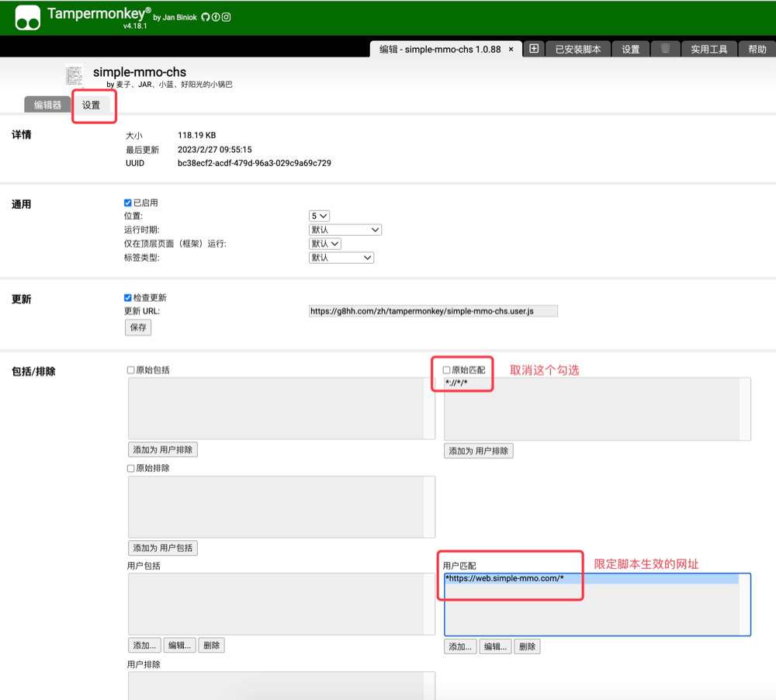Click 添加... under 用户包括 list
This screenshot has height=700, width=776.
[144, 646]
